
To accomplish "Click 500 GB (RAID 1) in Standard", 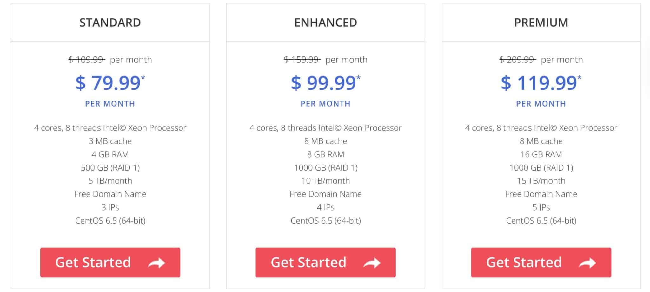I will [x=110, y=168].
